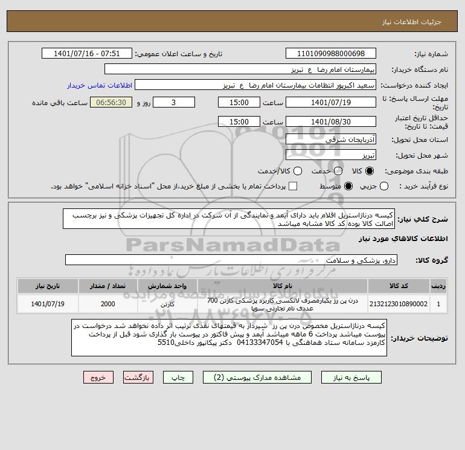Image resolution: width=465 pixels, height=450 pixels.
Task: Click the تاریخ نیاز column header
Action: 48,286
